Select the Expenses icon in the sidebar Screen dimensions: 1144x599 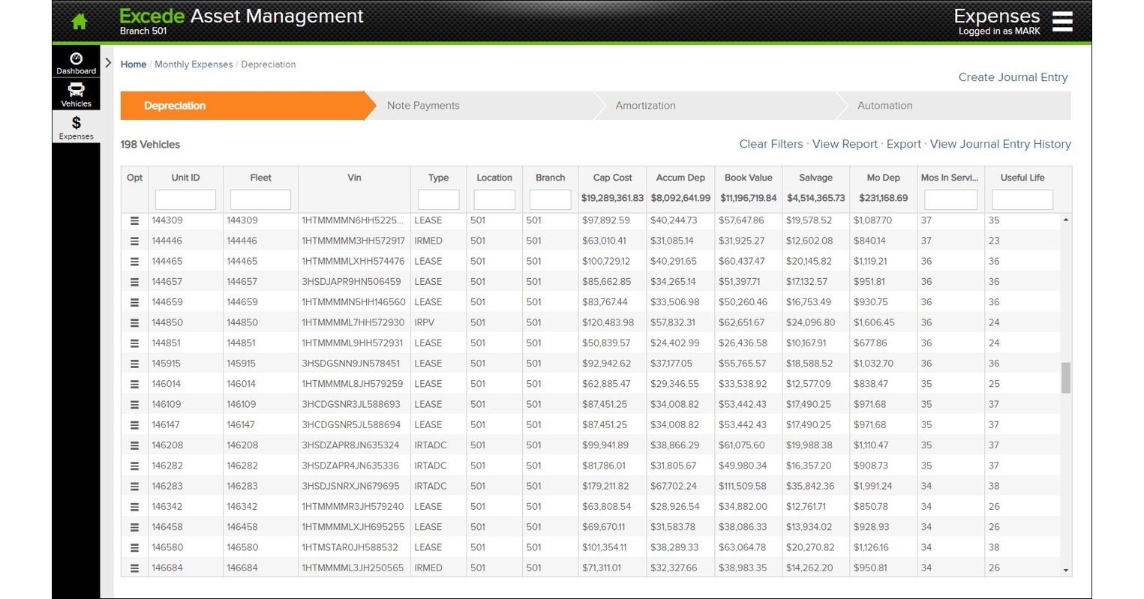point(76,126)
